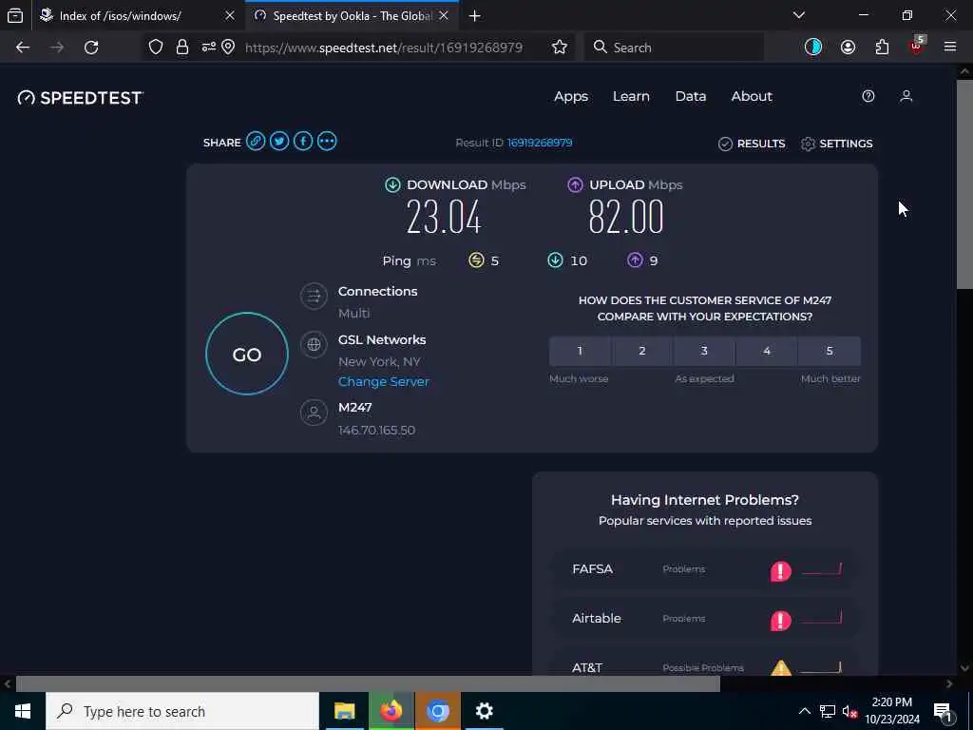Image resolution: width=973 pixels, height=730 pixels.
Task: Open the help question mark icon
Action: click(868, 96)
